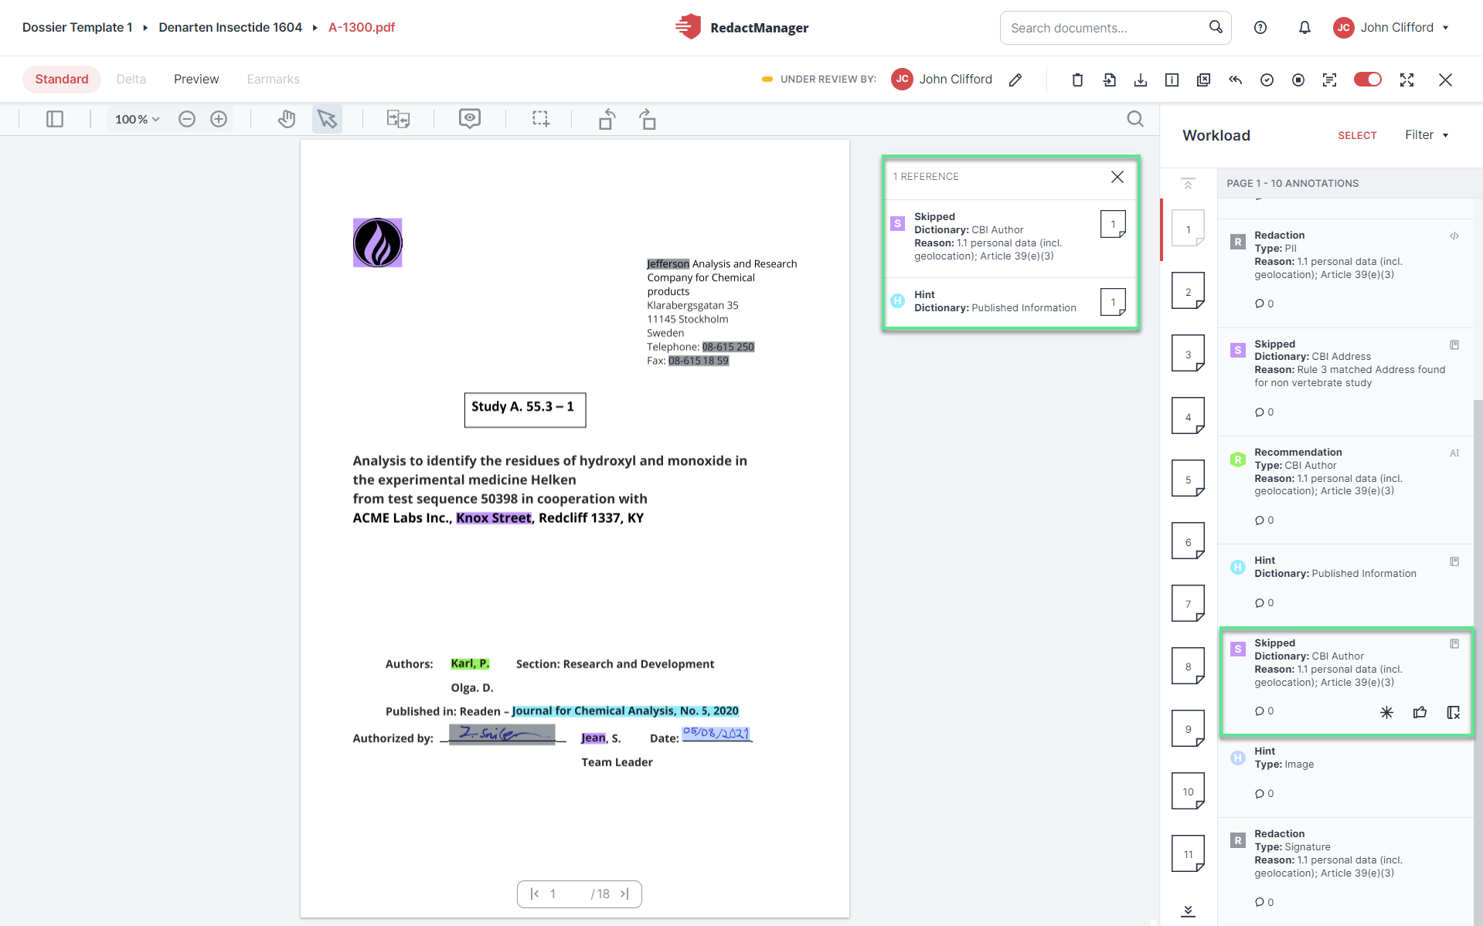This screenshot has height=926, width=1483.
Task: Go to last page in pager
Action: click(624, 894)
